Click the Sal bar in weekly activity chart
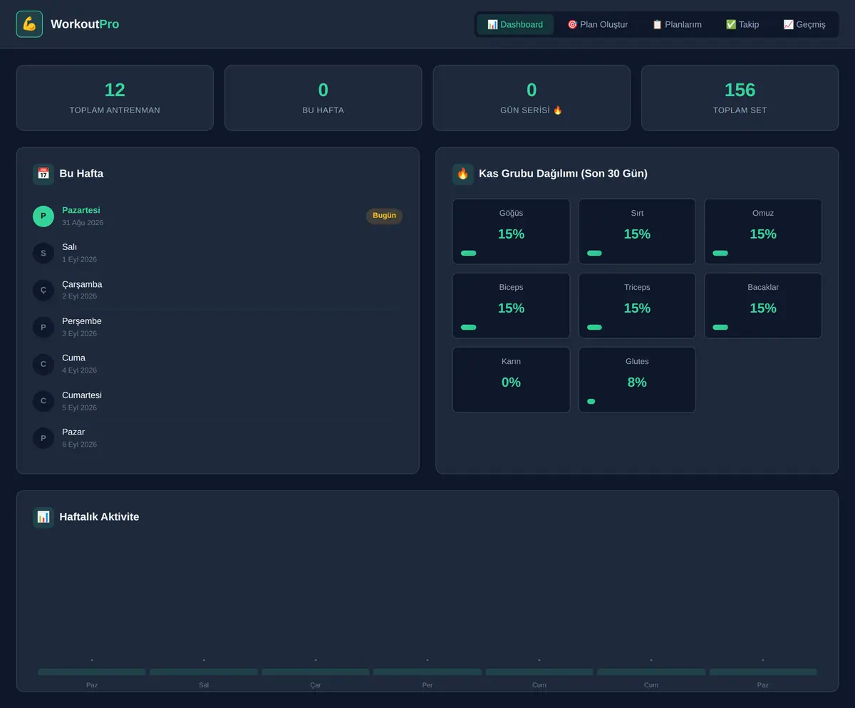This screenshot has height=708, width=855. pyautogui.click(x=204, y=672)
